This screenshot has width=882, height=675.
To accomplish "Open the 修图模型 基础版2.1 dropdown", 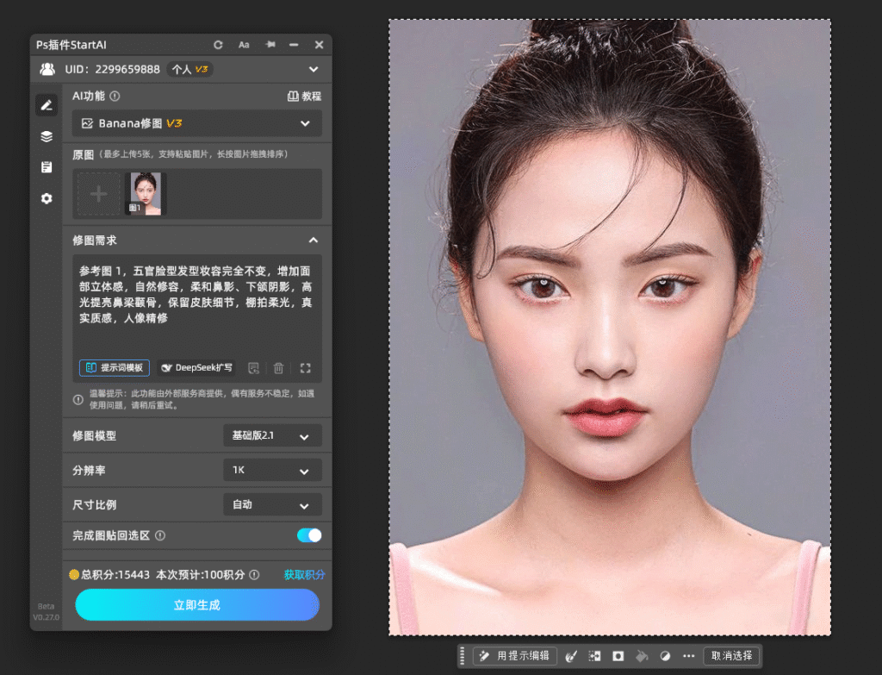I will [272, 435].
